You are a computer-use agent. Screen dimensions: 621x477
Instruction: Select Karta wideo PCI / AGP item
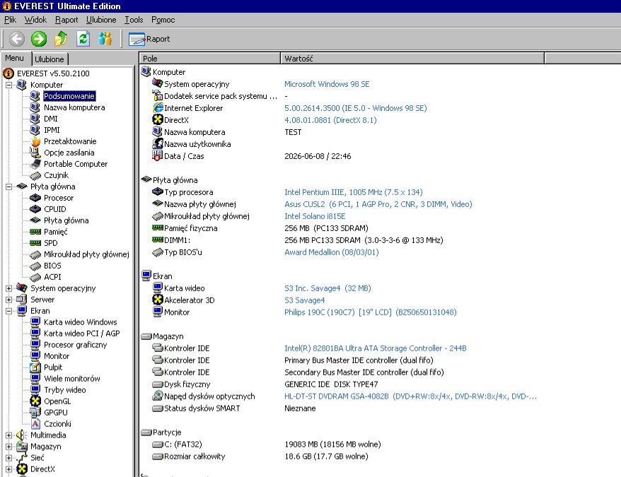click(x=82, y=334)
